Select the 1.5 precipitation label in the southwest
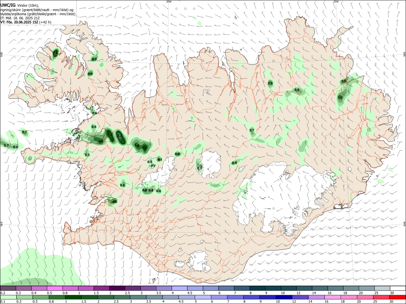The height and width of the screenshot is (304, 406). 115,202
